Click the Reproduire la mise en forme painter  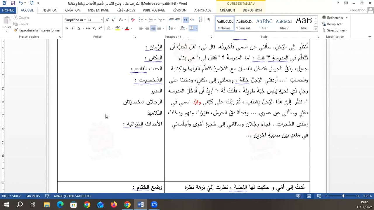[x=37, y=30]
